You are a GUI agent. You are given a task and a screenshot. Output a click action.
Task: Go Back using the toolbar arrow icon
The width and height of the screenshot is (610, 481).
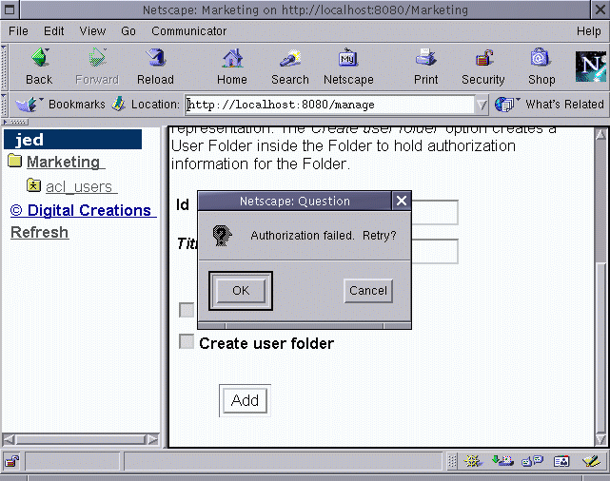40,58
